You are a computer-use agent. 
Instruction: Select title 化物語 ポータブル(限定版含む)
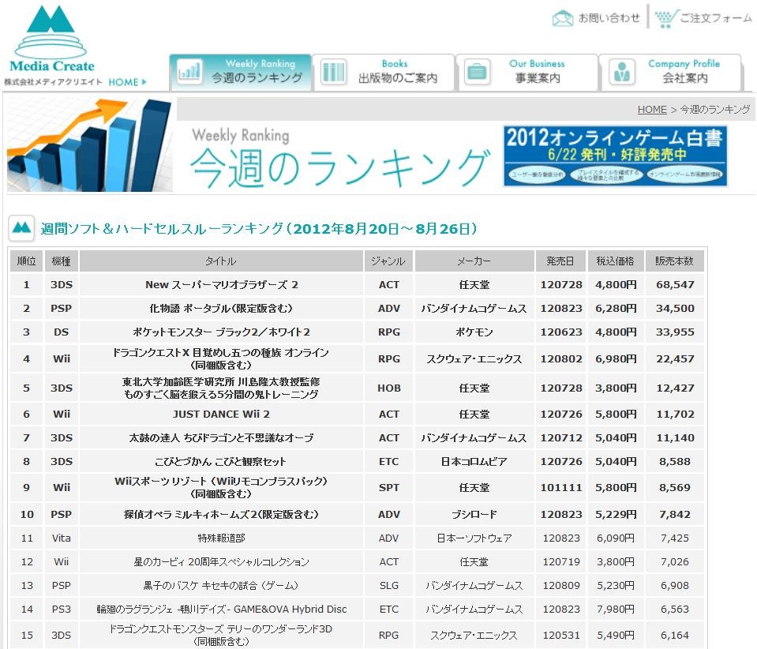point(221,309)
